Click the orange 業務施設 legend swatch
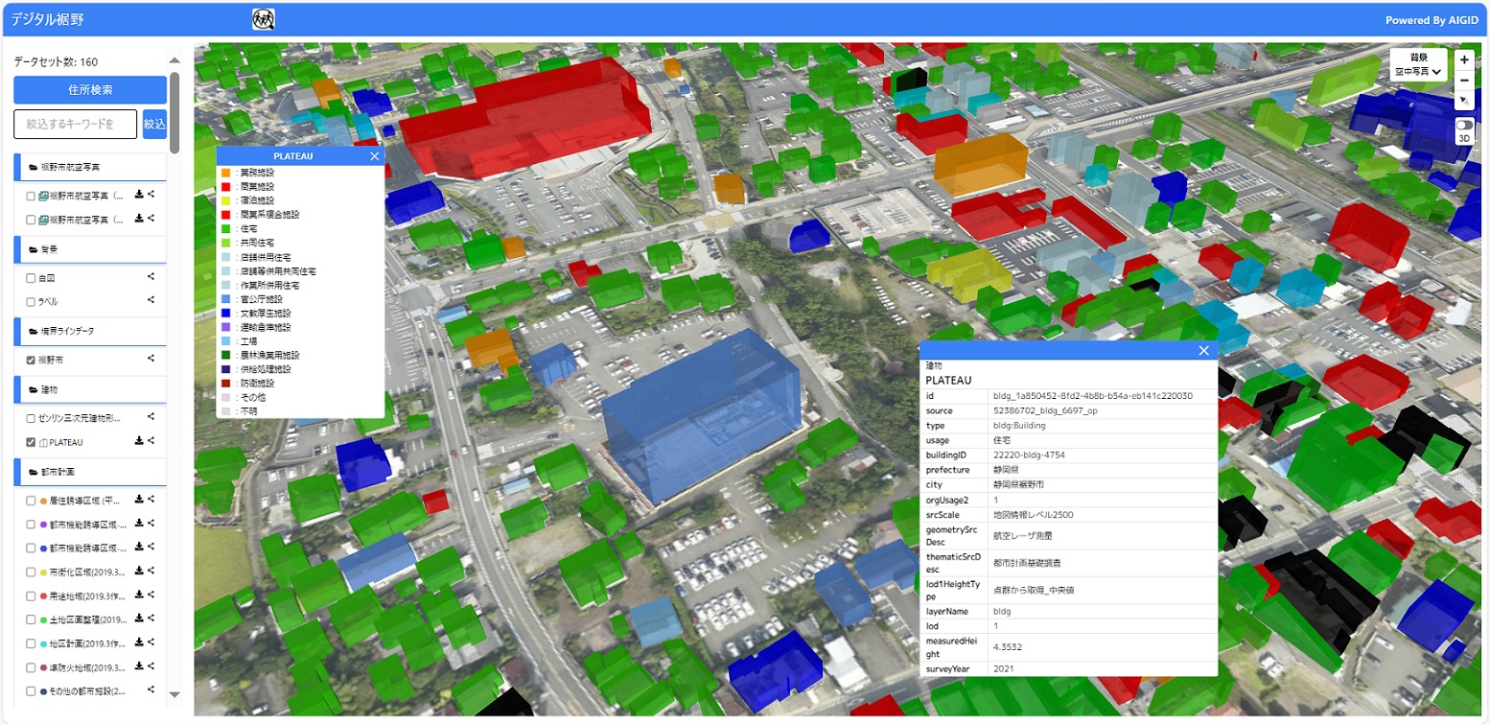Screen dimensions: 1490x724 225,172
